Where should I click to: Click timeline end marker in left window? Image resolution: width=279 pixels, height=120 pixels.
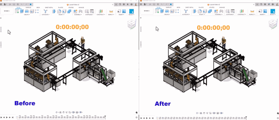(x=105, y=117)
